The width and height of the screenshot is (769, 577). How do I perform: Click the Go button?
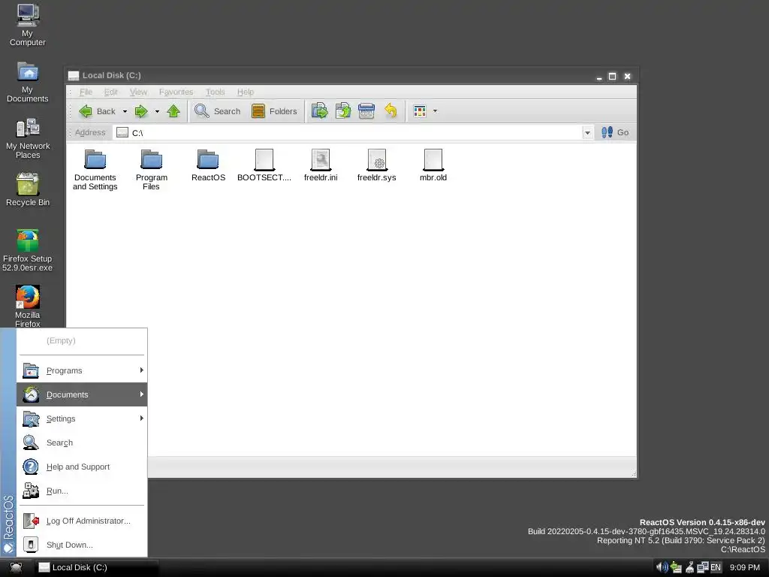[615, 132]
